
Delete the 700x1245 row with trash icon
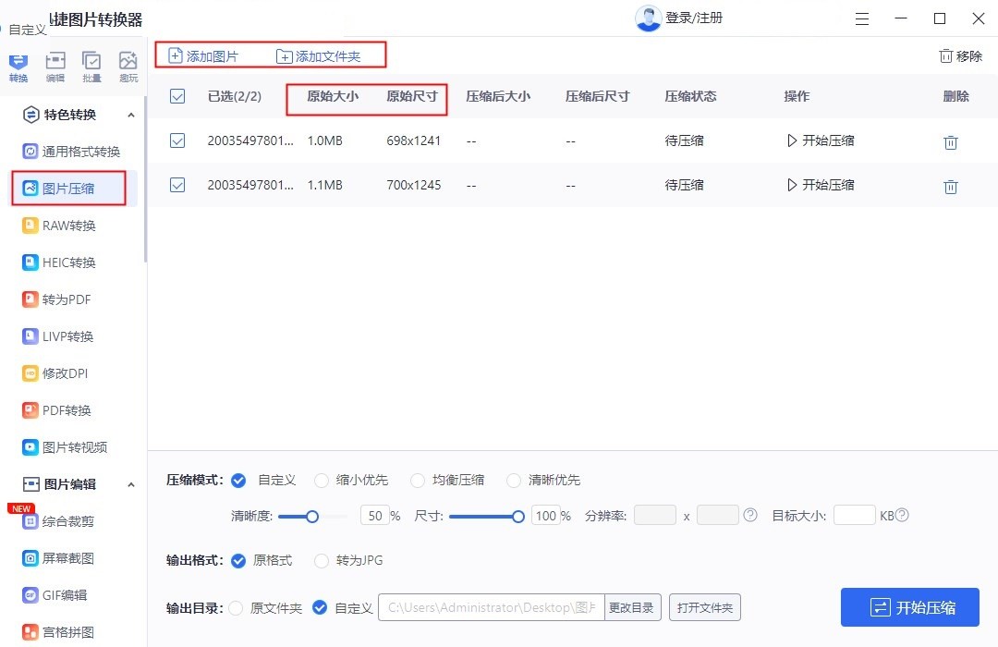coord(951,187)
